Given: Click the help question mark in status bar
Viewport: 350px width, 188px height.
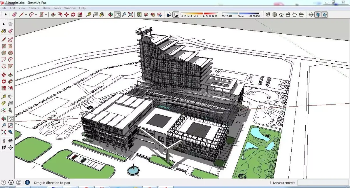Looking at the screenshot, I should pyautogui.click(x=27, y=182).
